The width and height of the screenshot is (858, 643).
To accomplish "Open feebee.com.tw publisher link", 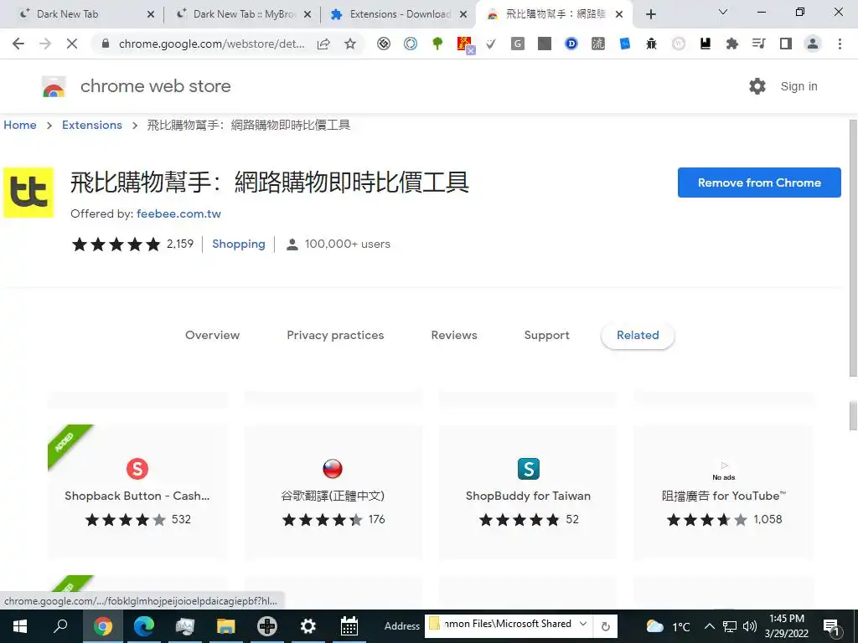I will pyautogui.click(x=179, y=213).
